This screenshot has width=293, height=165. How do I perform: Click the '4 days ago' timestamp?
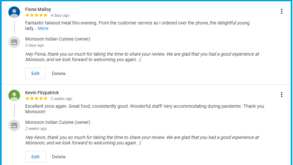60,15
